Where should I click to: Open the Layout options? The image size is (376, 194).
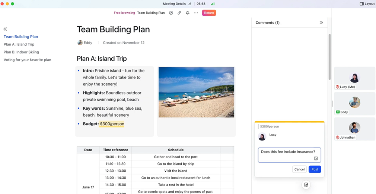367,4
